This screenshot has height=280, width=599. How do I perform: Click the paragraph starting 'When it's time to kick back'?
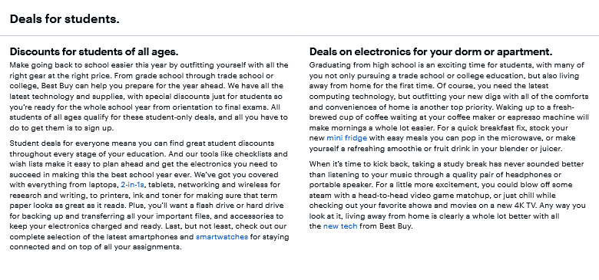pyautogui.click(x=448, y=196)
